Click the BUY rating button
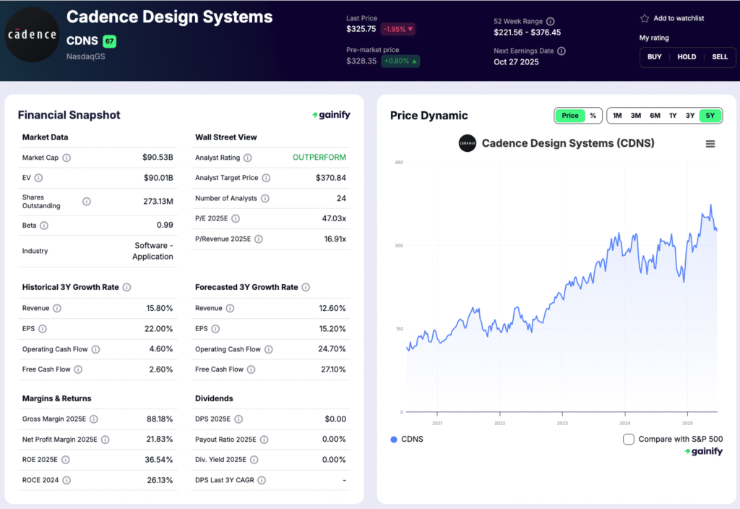This screenshot has height=509, width=740. (x=654, y=57)
